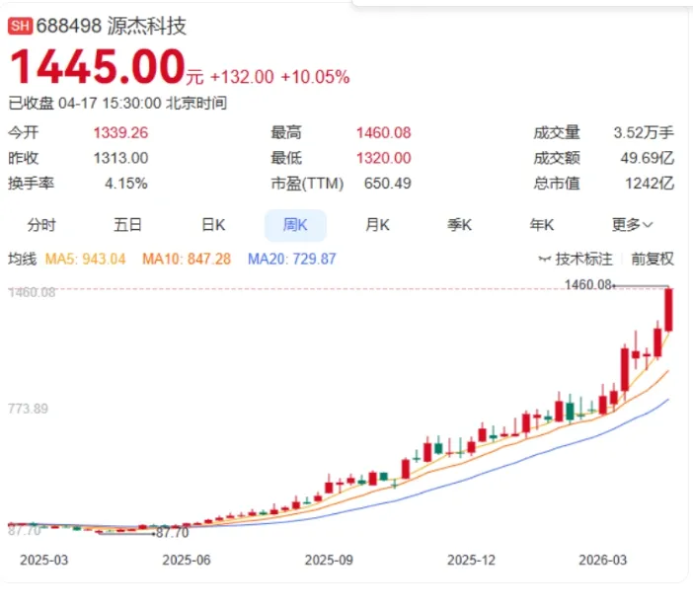
Task: Show the 年K yearly candlestick tab
Action: 542,225
